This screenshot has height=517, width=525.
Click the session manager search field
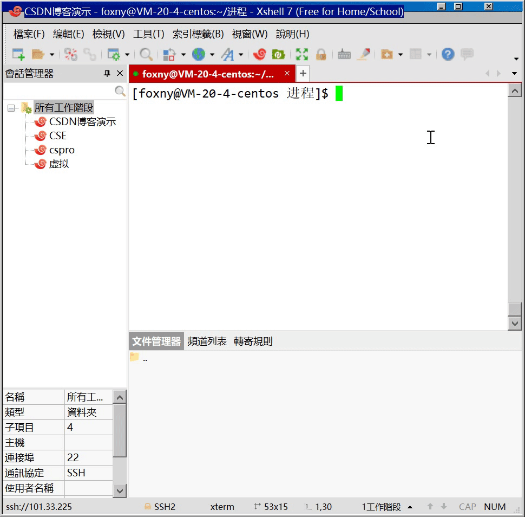(x=60, y=92)
